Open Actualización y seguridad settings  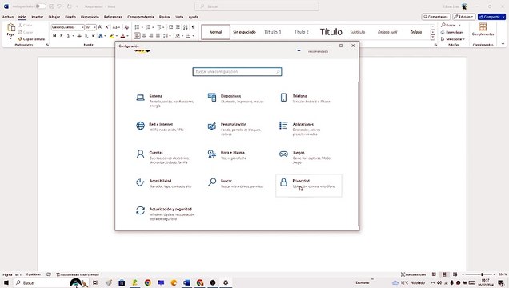click(165, 214)
